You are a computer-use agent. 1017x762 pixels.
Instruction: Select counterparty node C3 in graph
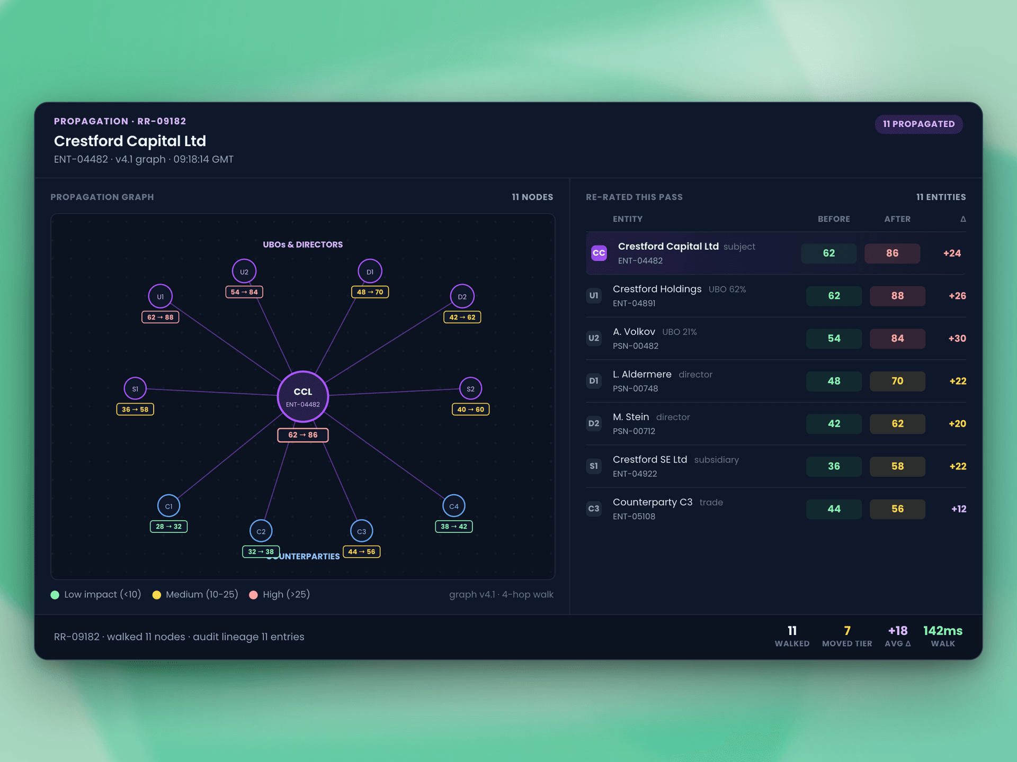pos(361,531)
